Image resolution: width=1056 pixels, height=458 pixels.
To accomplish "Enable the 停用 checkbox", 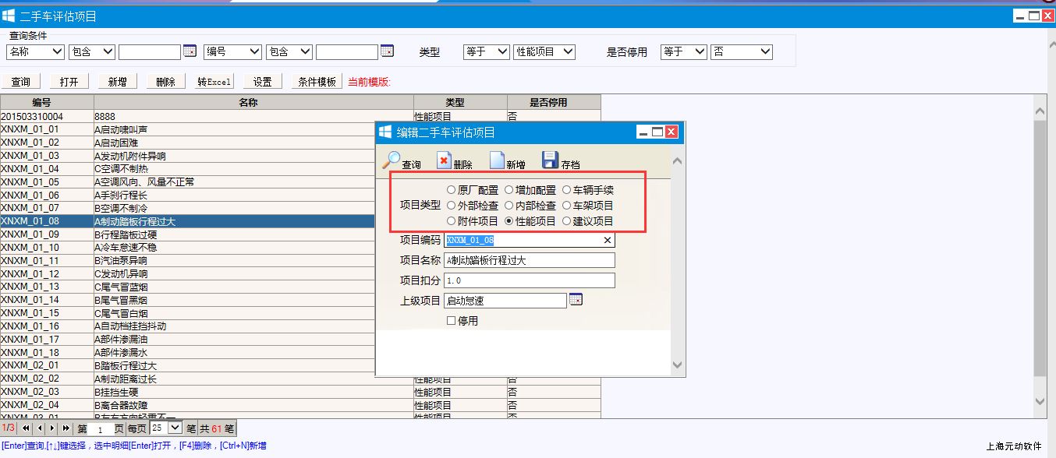I will click(452, 320).
